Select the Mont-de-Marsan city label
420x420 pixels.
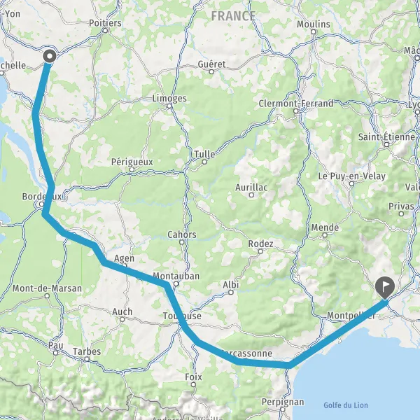click(47, 288)
